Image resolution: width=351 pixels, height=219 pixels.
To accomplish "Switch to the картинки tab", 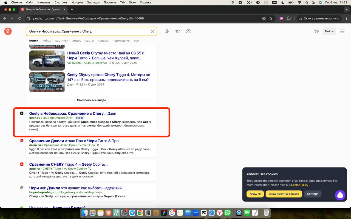I will click(x=62, y=41).
